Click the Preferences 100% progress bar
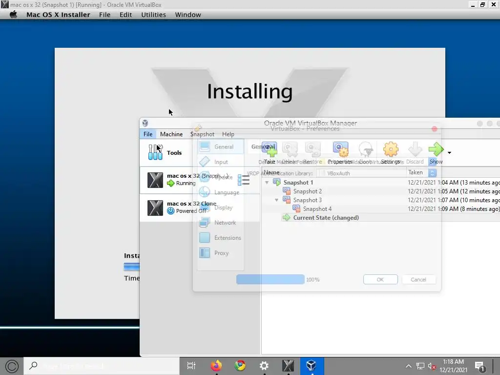 pos(271,279)
